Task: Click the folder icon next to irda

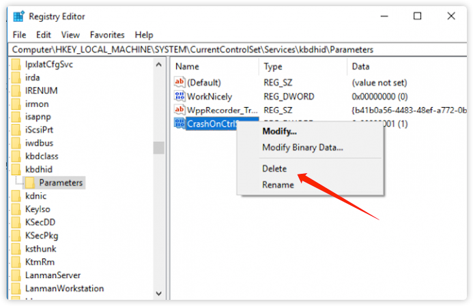Action: pos(16,78)
